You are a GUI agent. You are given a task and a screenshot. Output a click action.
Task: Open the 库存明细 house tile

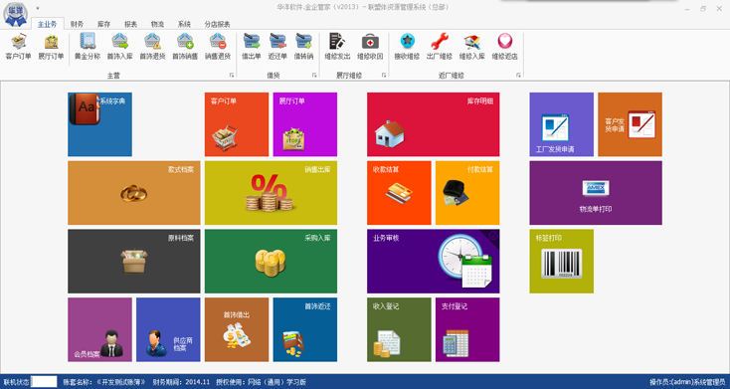[x=433, y=124]
